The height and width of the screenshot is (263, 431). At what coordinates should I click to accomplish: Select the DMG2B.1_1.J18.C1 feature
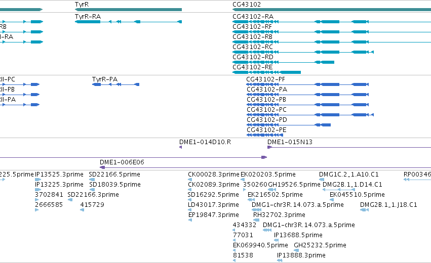pyautogui.click(x=388, y=205)
